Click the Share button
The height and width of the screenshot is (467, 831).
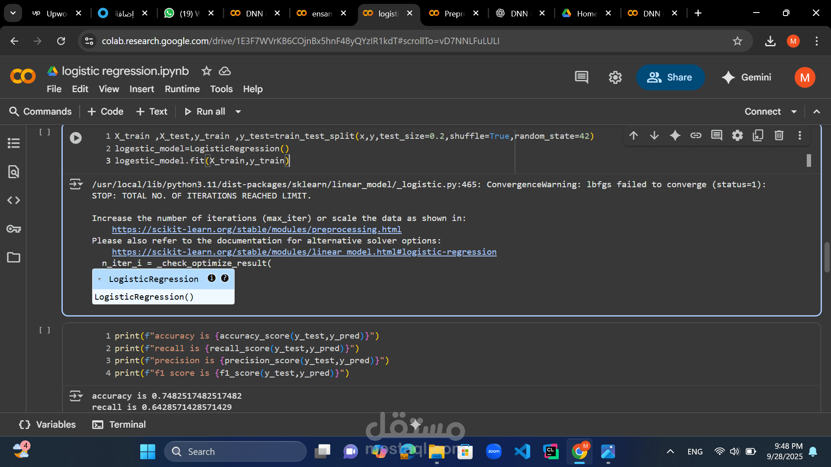click(670, 77)
